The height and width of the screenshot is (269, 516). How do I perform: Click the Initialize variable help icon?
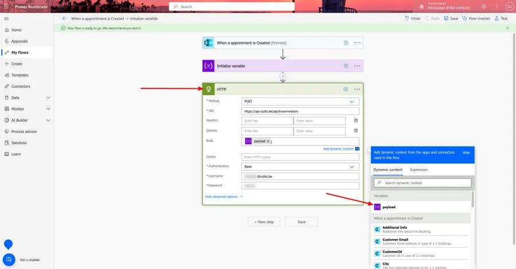click(x=346, y=66)
